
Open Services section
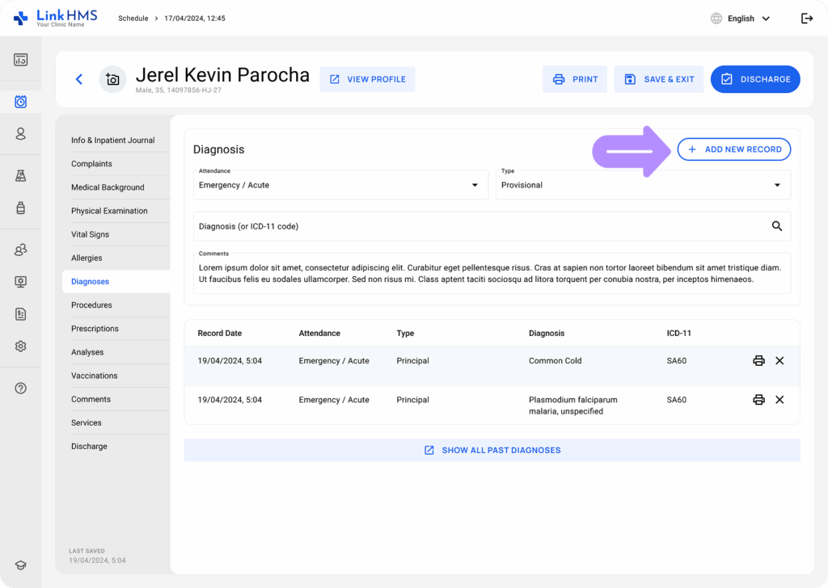(86, 423)
